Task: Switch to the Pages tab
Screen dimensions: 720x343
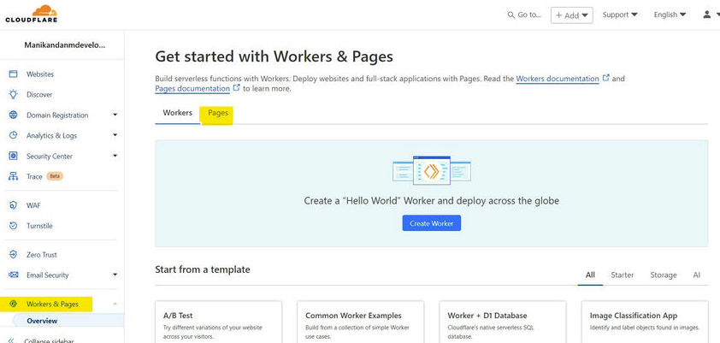Action: point(217,113)
